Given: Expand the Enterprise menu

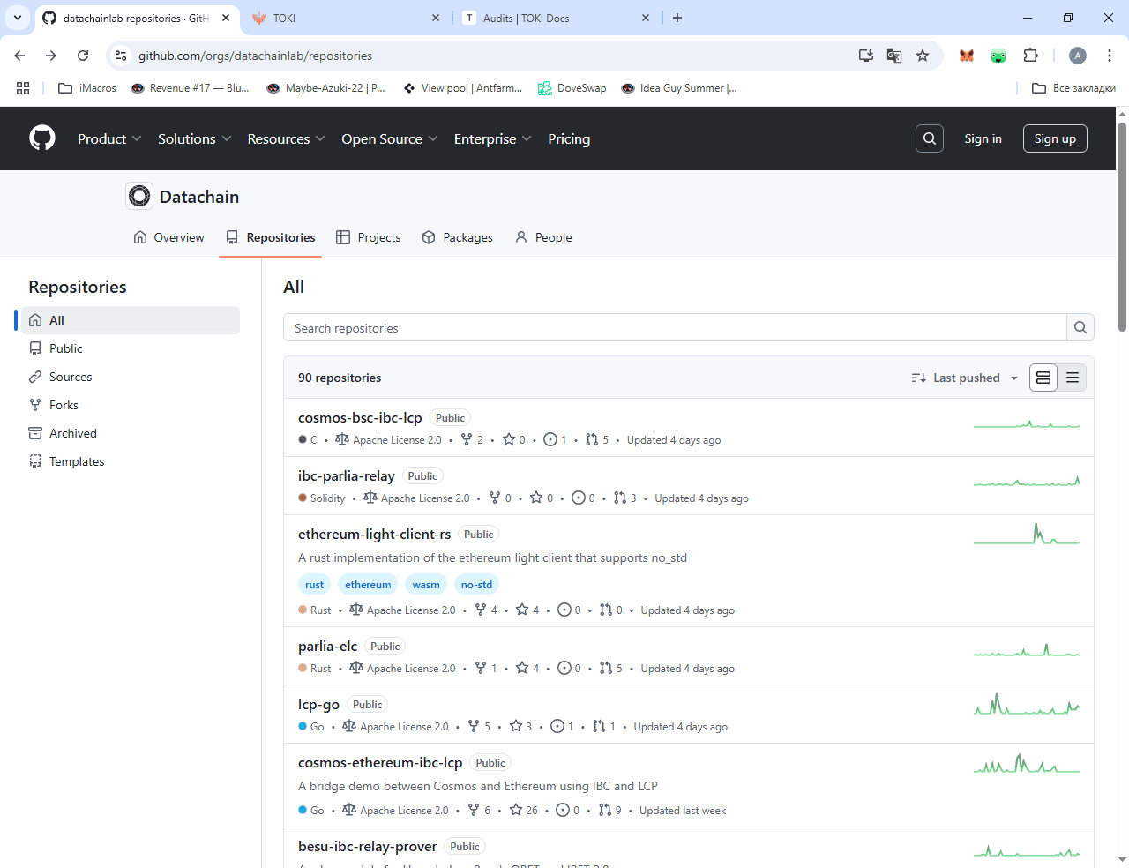Looking at the screenshot, I should tap(493, 138).
